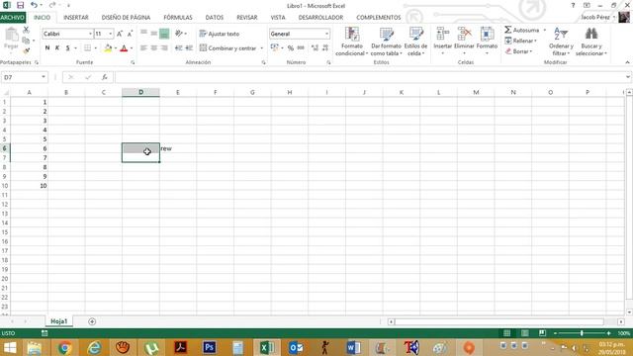This screenshot has width=633, height=356.
Task: Open the Dar formato como tabla dropdown
Action: tap(387, 42)
